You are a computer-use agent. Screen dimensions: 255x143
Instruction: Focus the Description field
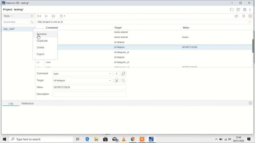(89, 94)
